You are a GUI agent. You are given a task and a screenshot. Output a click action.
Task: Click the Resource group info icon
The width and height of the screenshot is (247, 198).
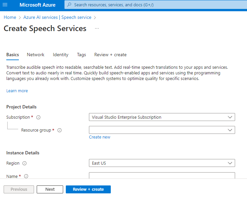click(60, 130)
